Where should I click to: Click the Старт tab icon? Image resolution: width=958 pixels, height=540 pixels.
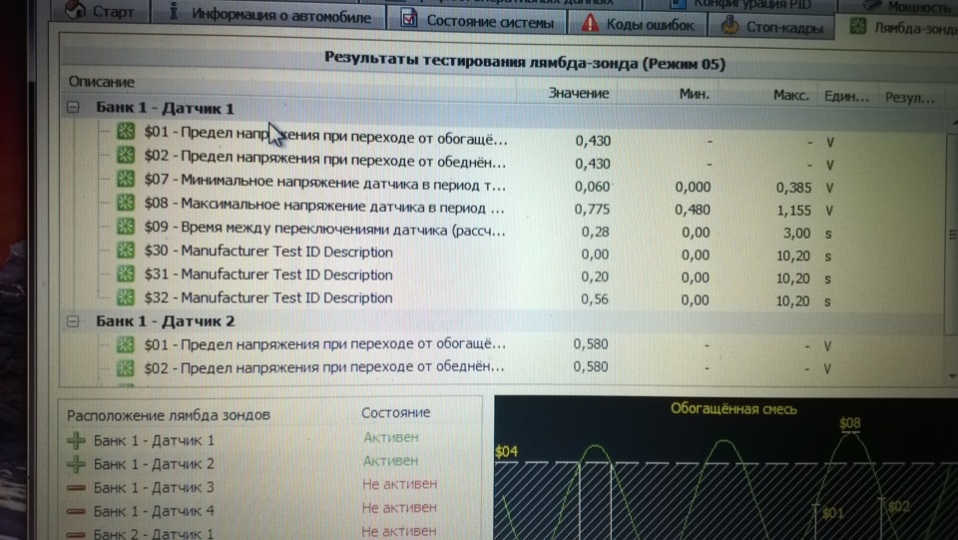coord(75,9)
